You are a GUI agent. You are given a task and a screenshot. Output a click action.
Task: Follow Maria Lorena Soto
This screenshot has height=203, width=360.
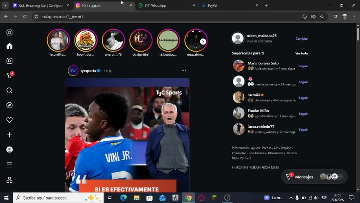[x=303, y=66]
